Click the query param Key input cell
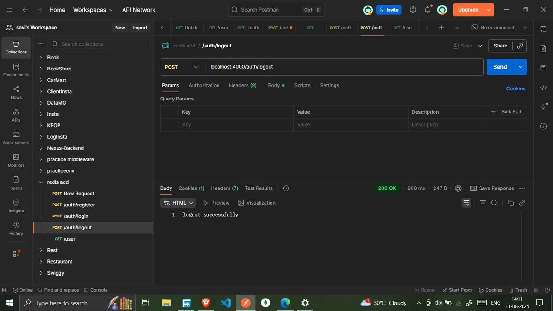Image resolution: width=553 pixels, height=311 pixels. point(235,125)
